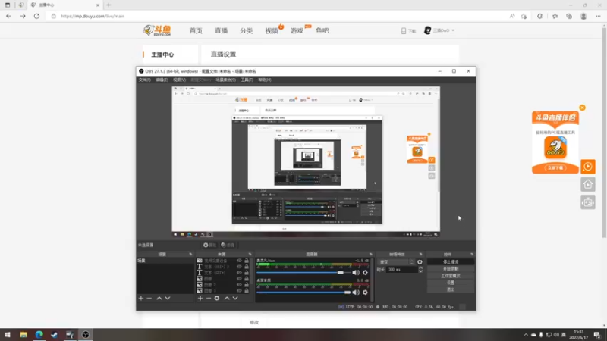
Task: Click the 滤镜 filters button in the source toolbar
Action: (228, 245)
